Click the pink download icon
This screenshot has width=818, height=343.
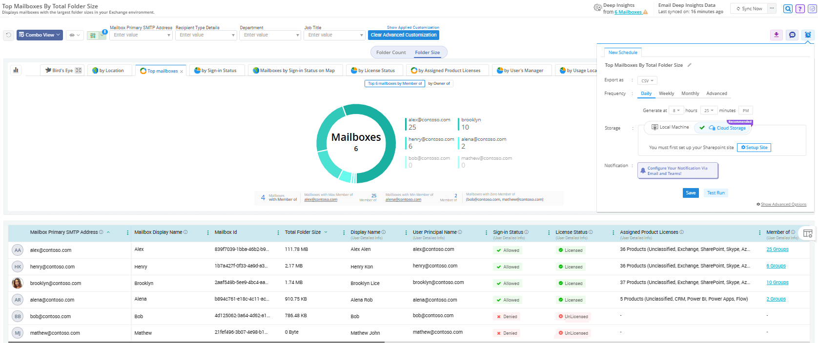tap(777, 35)
